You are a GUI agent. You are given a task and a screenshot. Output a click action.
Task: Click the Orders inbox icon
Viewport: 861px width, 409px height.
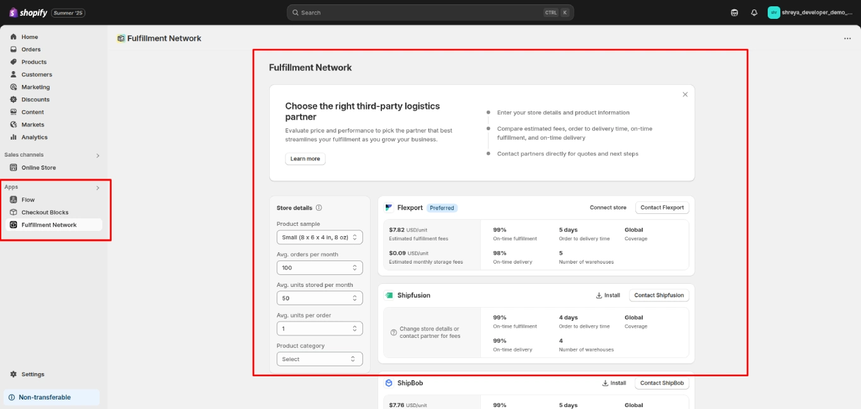pyautogui.click(x=13, y=50)
